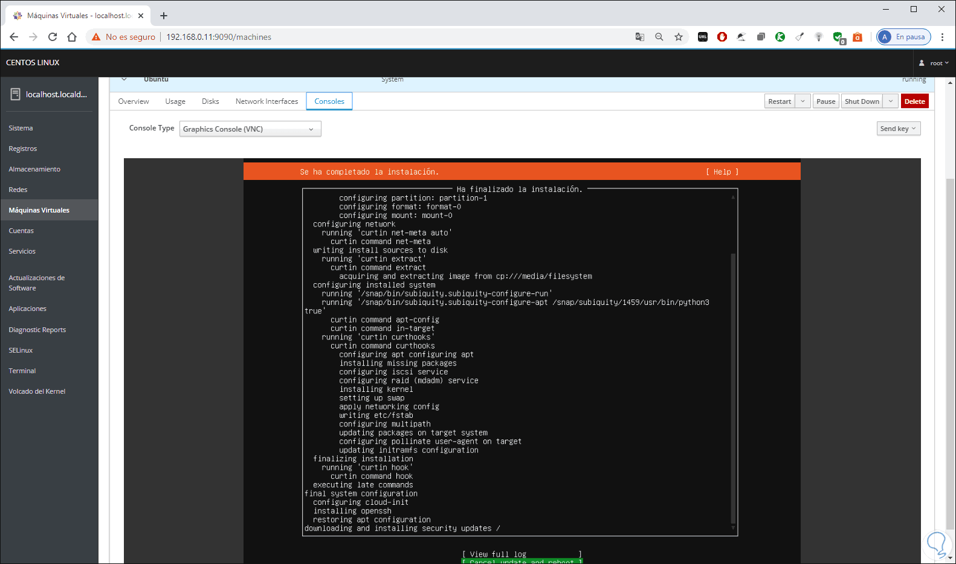Open SELinux in the sidebar

coord(21,350)
